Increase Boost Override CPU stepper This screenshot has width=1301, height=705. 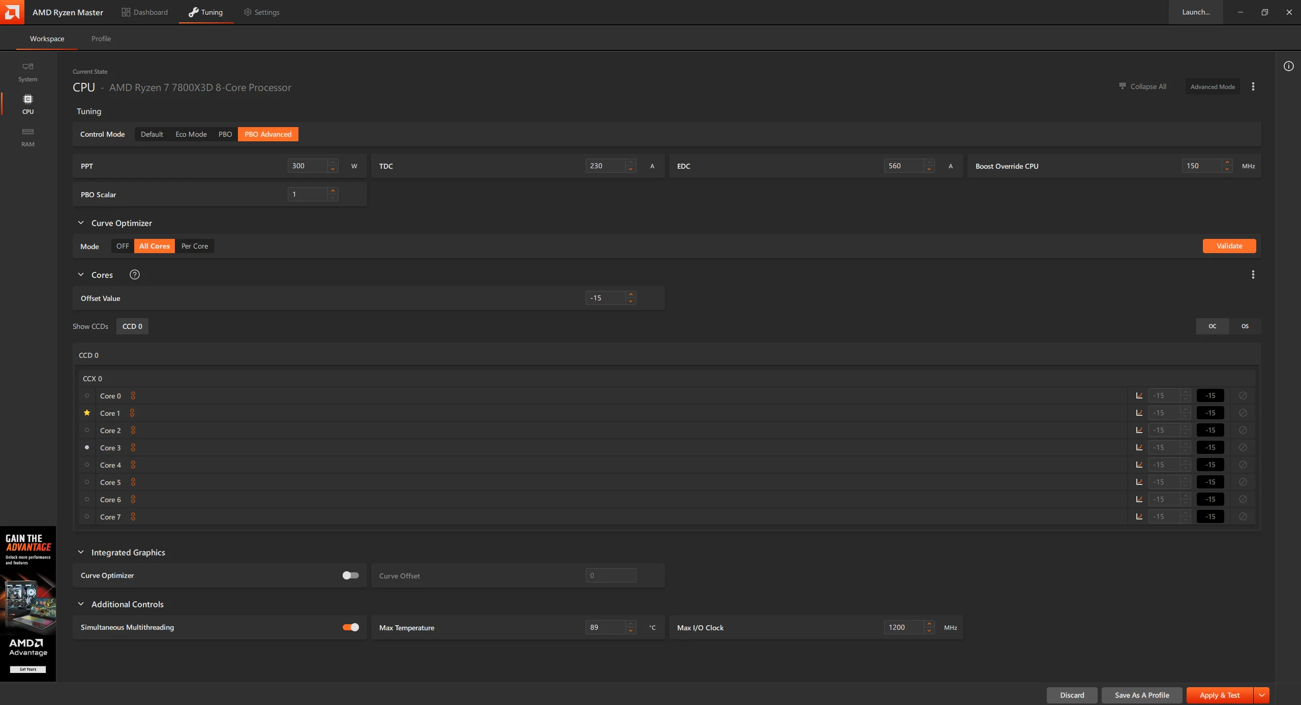[x=1227, y=162]
